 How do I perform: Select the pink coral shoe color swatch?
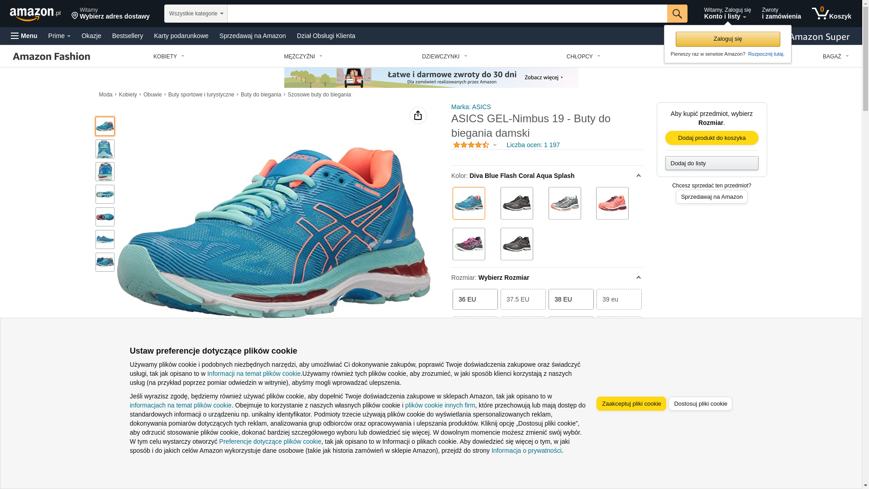tap(612, 203)
